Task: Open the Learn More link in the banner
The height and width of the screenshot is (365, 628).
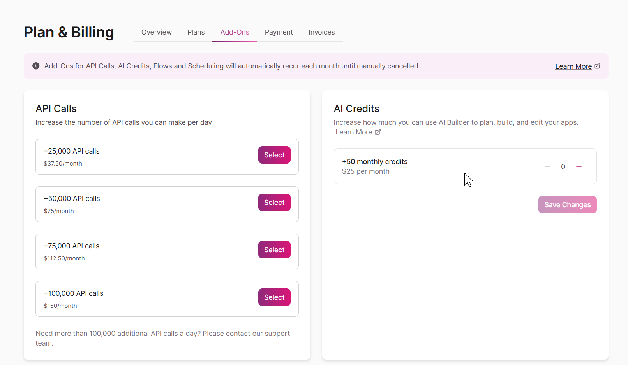Action: 573,66
